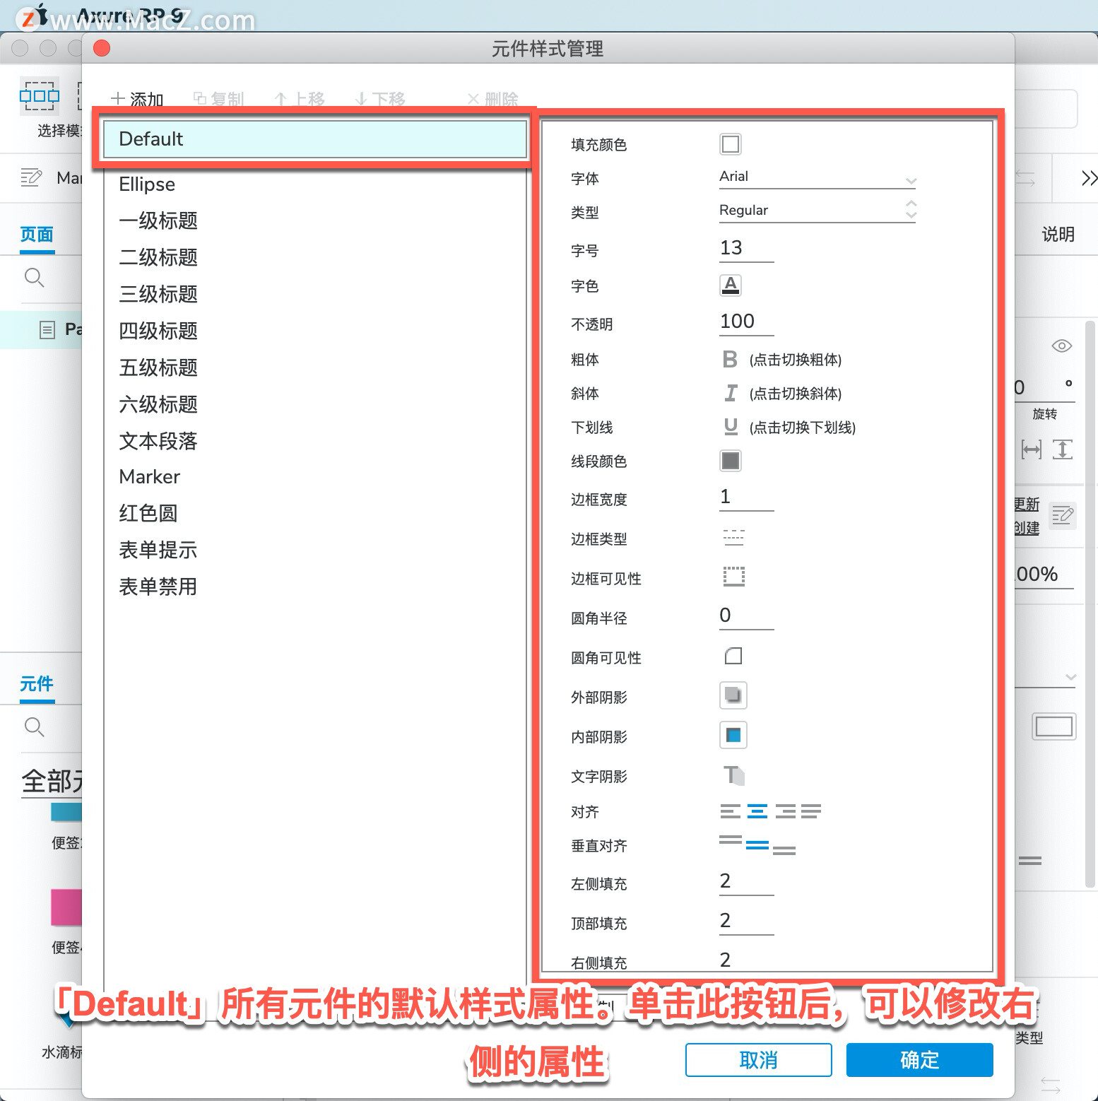Toggle underline style icon
Viewport: 1098px width, 1101px height.
click(731, 426)
